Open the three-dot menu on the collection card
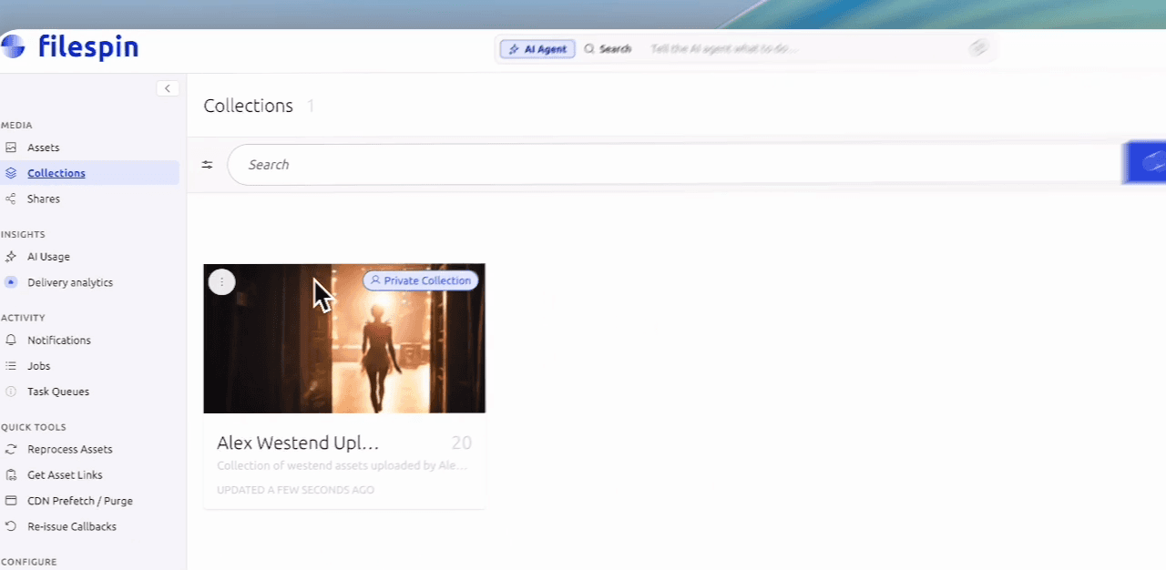The height and width of the screenshot is (570, 1166). click(x=221, y=282)
